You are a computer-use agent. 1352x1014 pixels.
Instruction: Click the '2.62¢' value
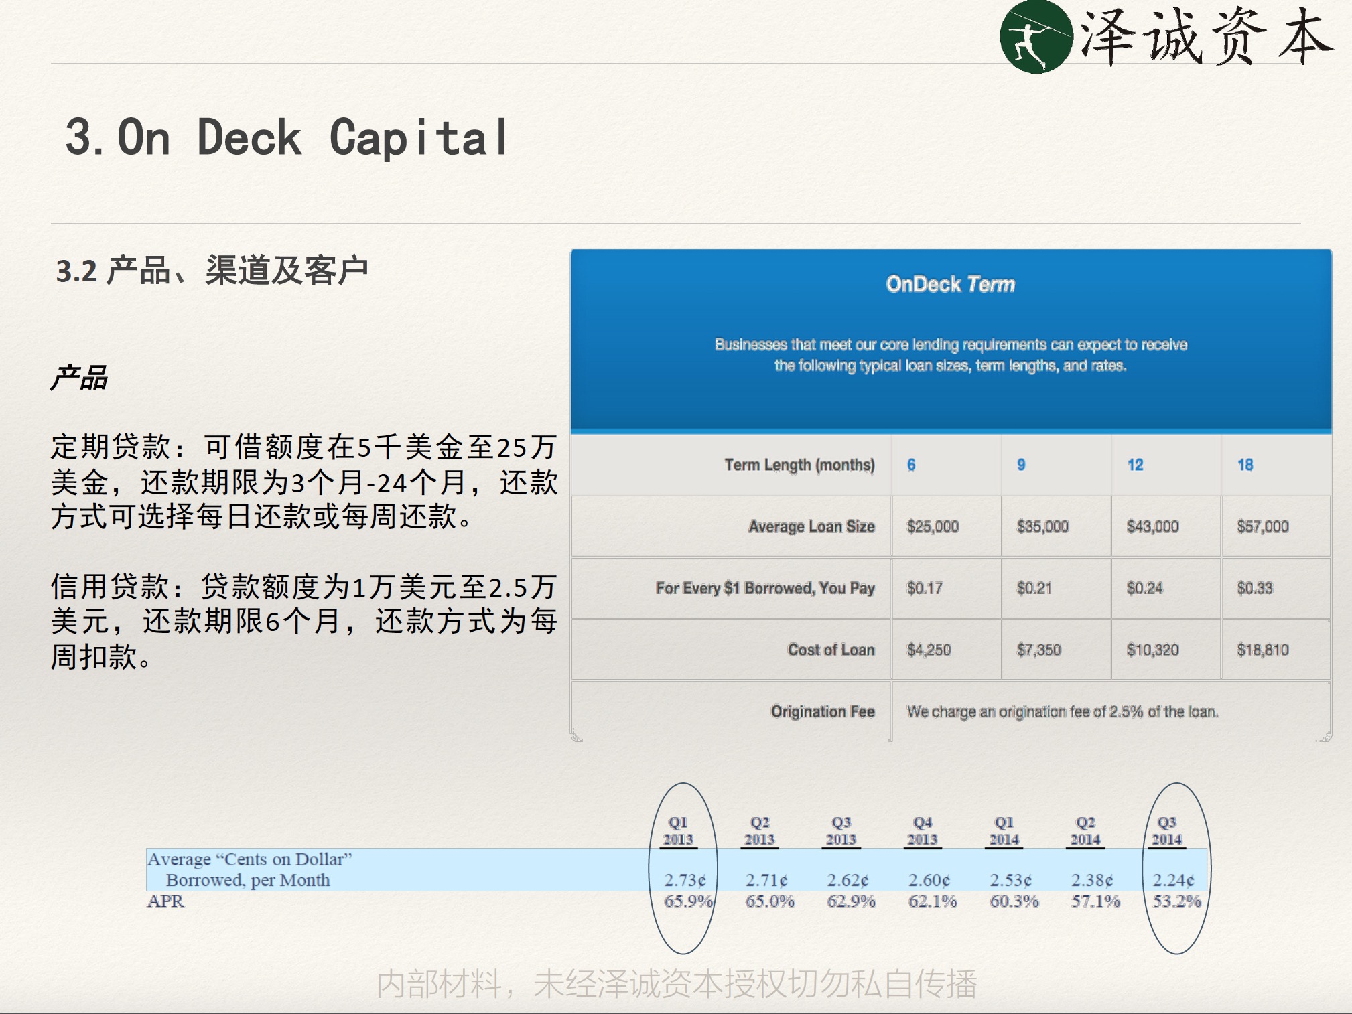click(848, 879)
